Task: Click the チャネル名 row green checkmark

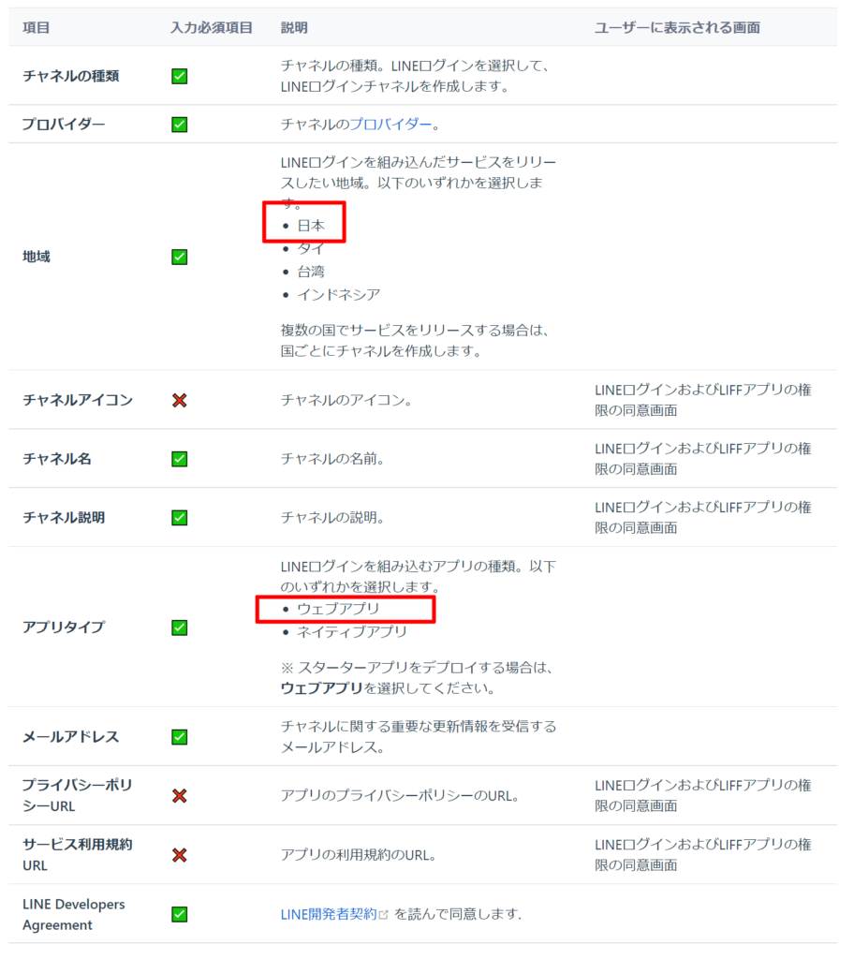Action: (x=179, y=459)
